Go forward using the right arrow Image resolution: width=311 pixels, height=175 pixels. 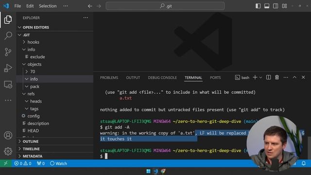tap(99, 6)
